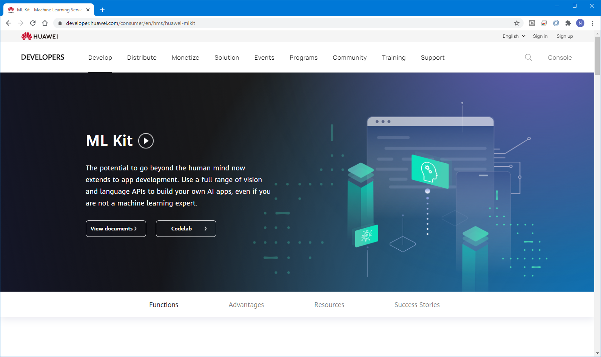Viewport: 601px width, 357px height.
Task: Expand the English language dropdown
Action: pyautogui.click(x=514, y=36)
